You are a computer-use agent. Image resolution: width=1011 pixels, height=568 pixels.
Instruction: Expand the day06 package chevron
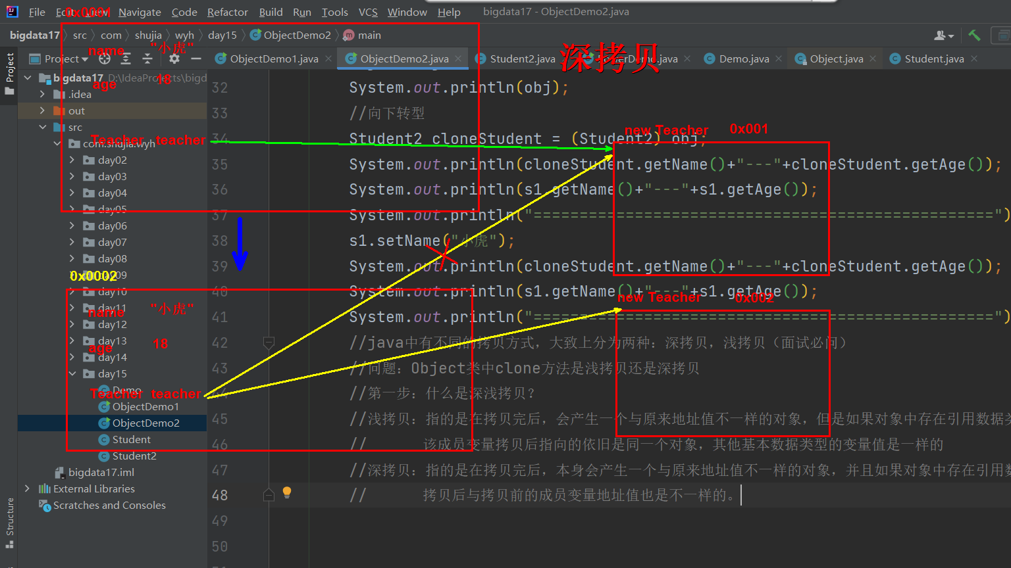[x=72, y=225]
